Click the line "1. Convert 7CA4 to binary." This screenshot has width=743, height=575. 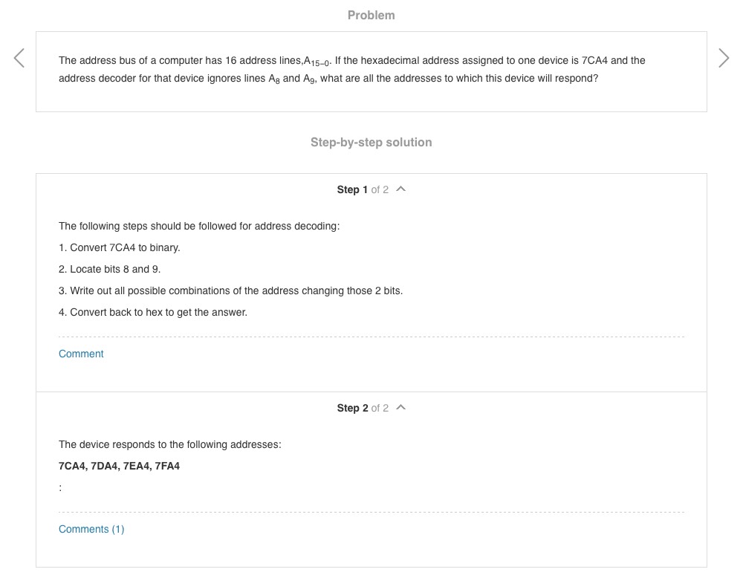pyautogui.click(x=119, y=247)
